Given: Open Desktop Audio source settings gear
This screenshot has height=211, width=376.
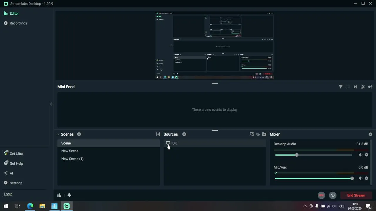Looking at the screenshot, I should [x=367, y=155].
